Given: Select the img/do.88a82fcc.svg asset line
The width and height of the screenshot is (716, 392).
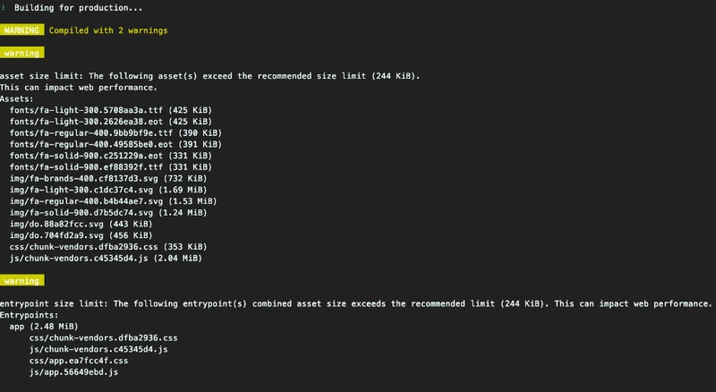Looking at the screenshot, I should [81, 224].
